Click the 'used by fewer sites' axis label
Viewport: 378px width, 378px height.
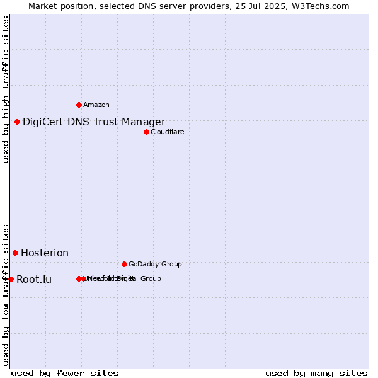65,374
